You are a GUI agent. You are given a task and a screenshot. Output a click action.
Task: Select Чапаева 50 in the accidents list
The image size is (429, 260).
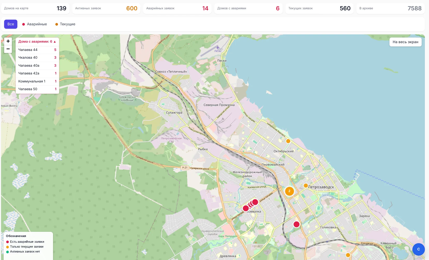37,89
